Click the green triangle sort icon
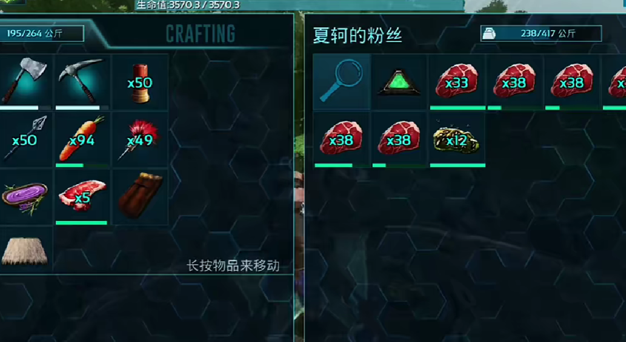 pos(400,82)
